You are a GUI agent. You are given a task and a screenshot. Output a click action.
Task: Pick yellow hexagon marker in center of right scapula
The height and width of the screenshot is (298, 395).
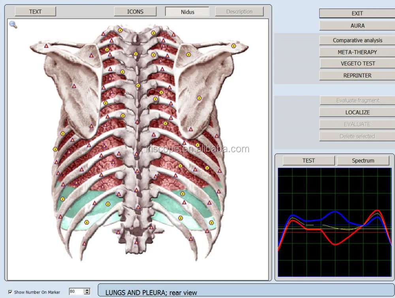199,98
